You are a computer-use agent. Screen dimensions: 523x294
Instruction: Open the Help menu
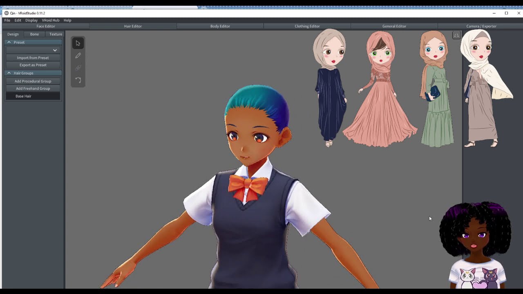point(67,20)
